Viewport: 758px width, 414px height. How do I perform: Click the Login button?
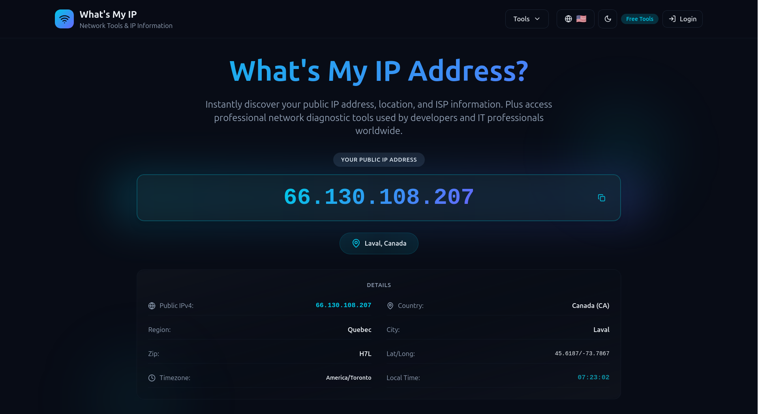click(682, 19)
